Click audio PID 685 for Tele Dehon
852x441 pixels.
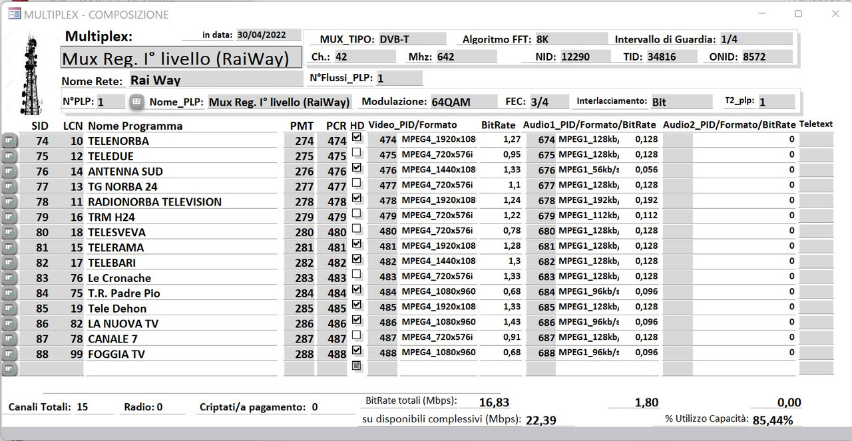point(541,307)
